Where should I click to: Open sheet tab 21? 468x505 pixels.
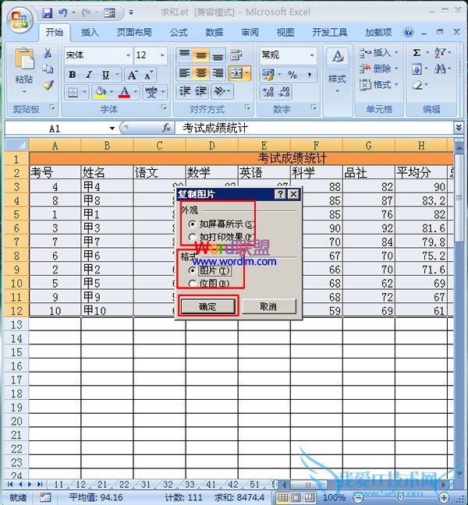click(102, 485)
